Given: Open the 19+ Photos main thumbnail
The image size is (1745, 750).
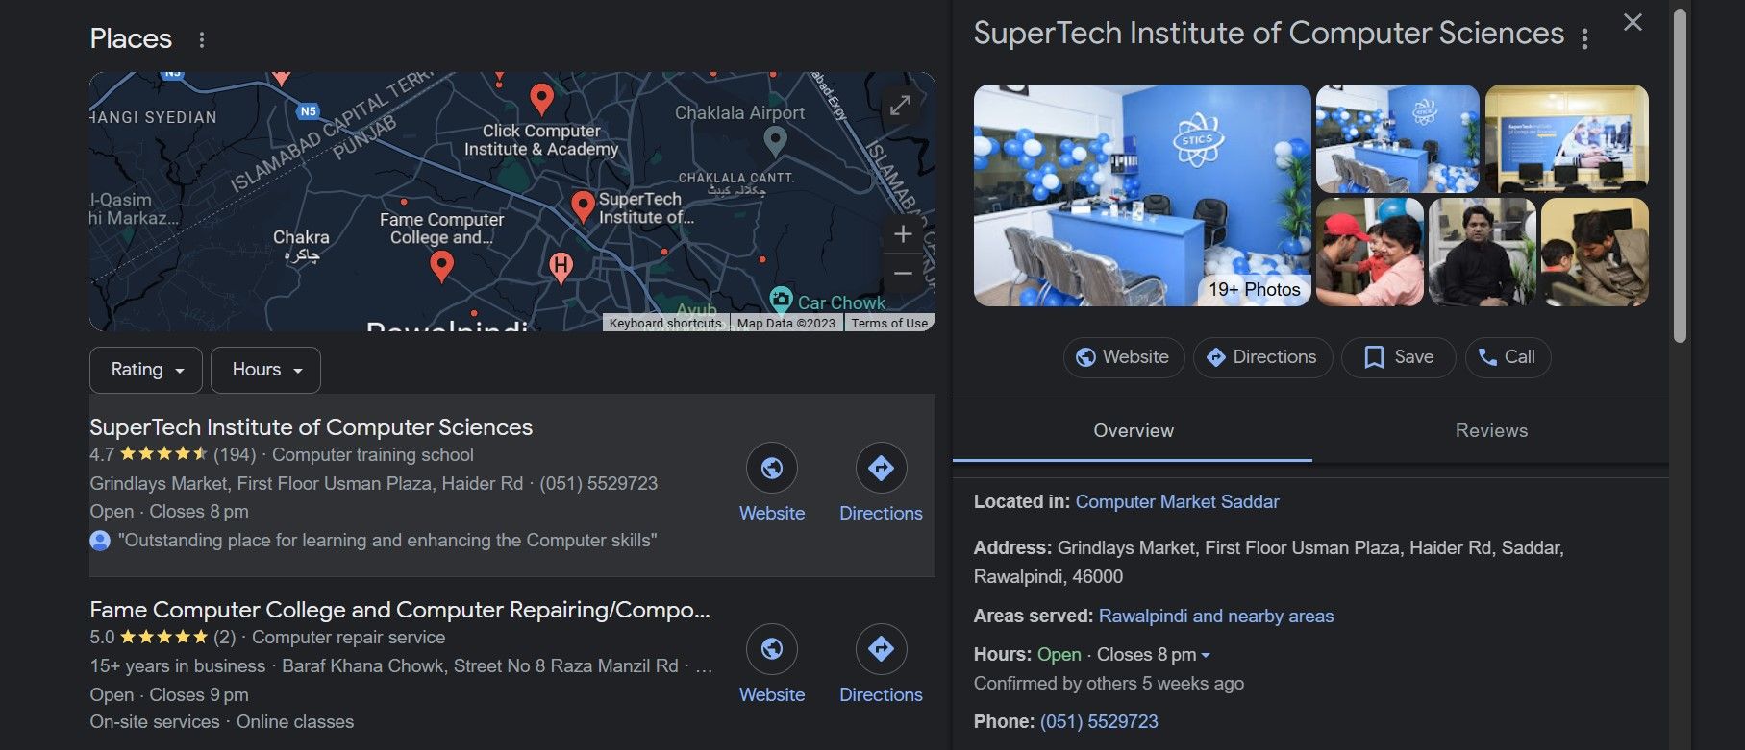Looking at the screenshot, I should pyautogui.click(x=1141, y=195).
